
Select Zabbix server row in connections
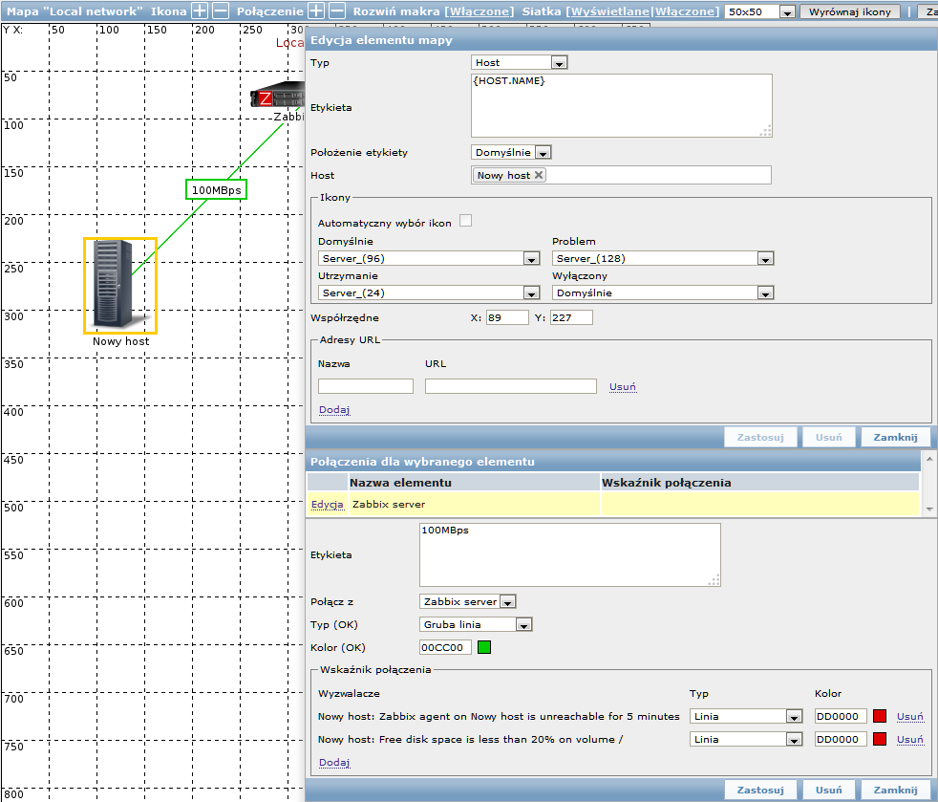point(613,504)
